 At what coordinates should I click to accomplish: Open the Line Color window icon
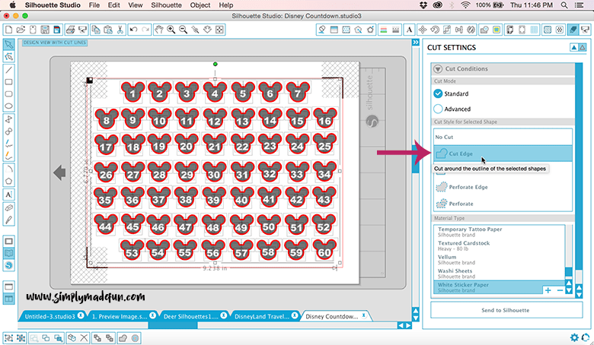pos(383,30)
